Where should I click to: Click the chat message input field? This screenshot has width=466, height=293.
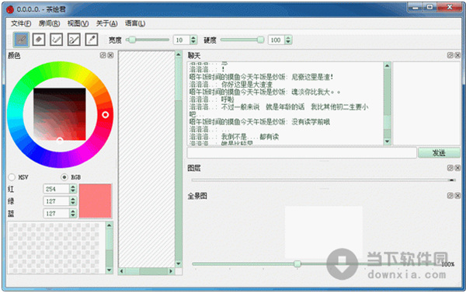click(301, 153)
